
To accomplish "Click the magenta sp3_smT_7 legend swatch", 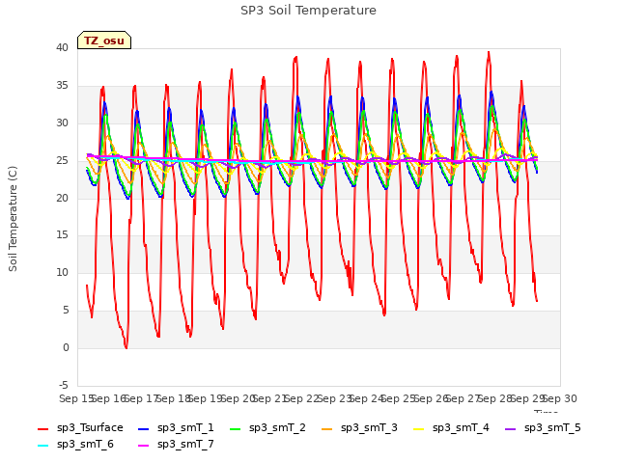I will click(x=144, y=446).
